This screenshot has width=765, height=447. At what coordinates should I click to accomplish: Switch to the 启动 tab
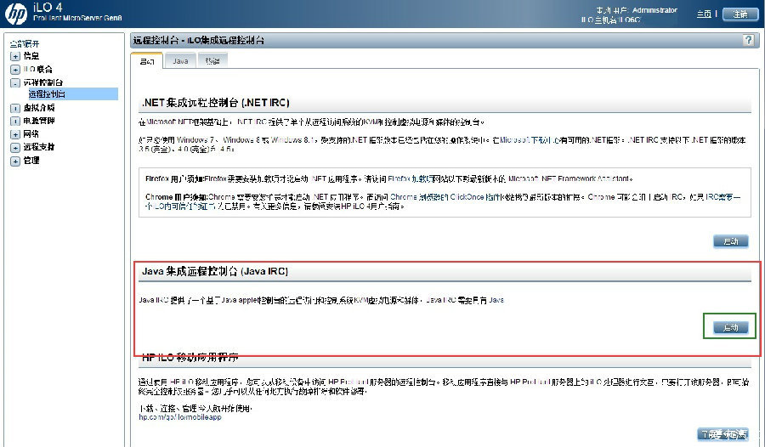click(x=147, y=61)
